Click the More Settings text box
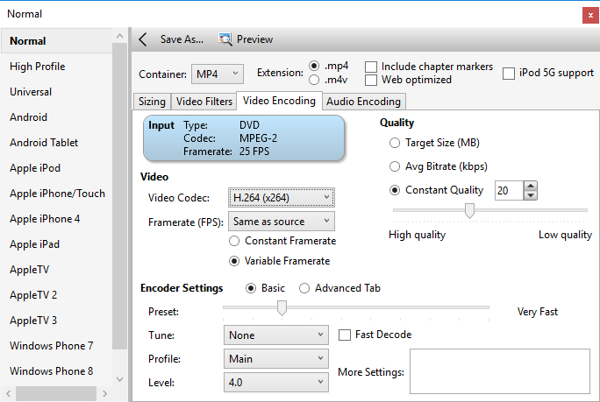The image size is (600, 402). pyautogui.click(x=498, y=371)
